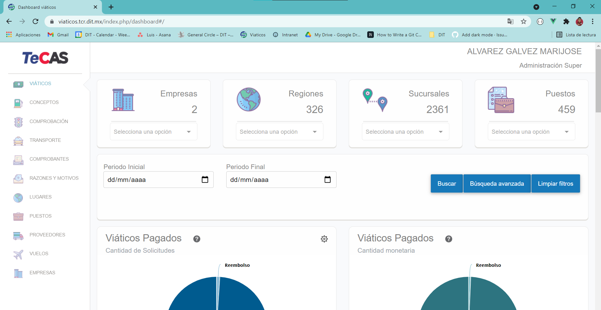The height and width of the screenshot is (310, 601).
Task: Open settings gear for Viáticos Pagados chart
Action: (324, 239)
